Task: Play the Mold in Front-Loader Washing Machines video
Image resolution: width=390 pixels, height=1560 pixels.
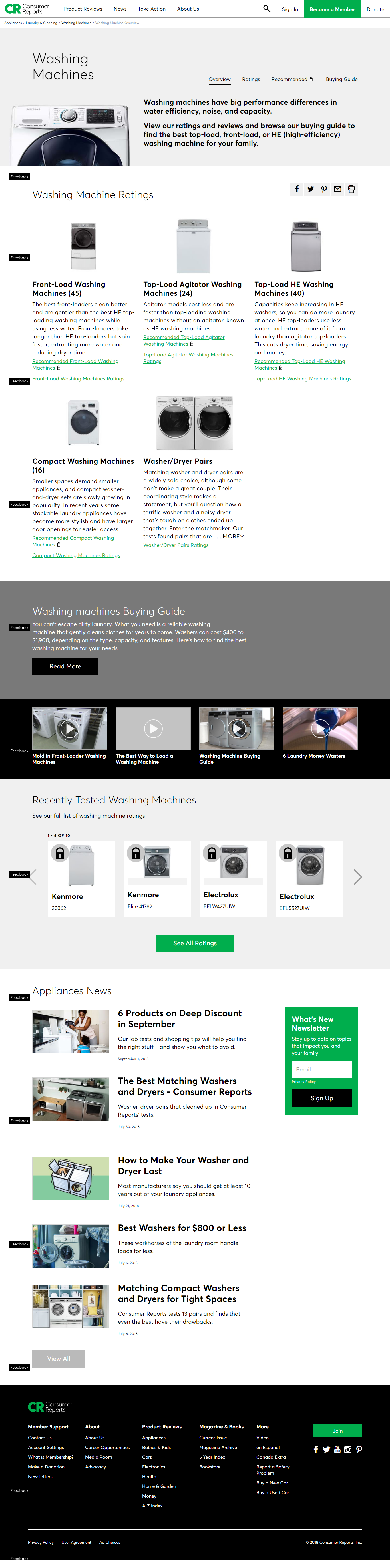Action: coord(70,729)
